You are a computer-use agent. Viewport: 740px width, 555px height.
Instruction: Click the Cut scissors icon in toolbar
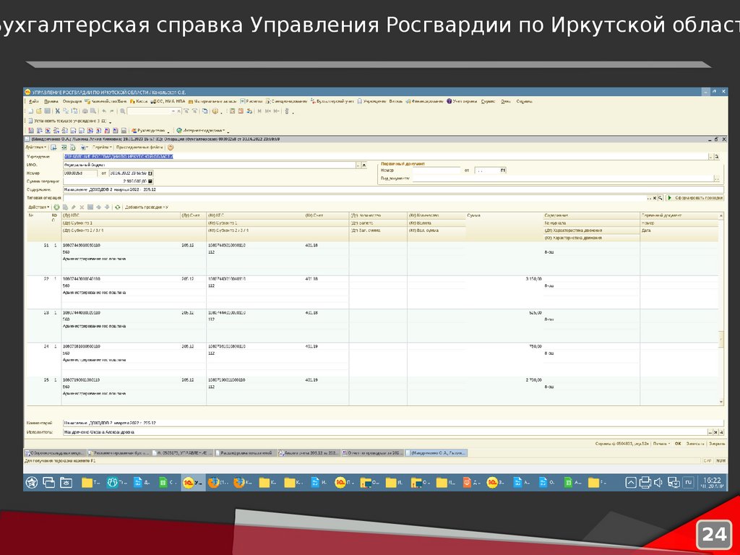click(56, 111)
